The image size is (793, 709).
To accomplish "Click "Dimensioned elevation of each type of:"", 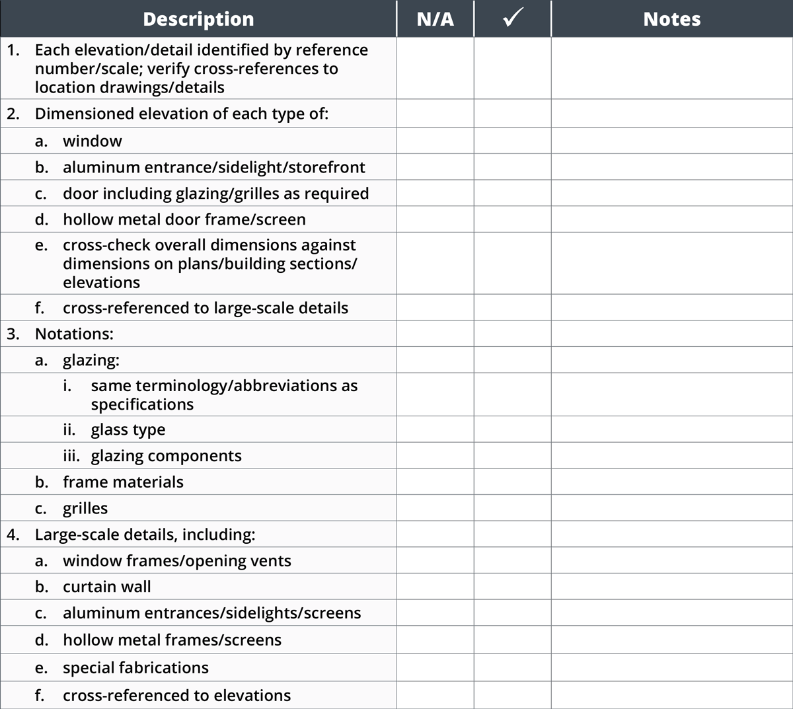I will click(x=182, y=114).
